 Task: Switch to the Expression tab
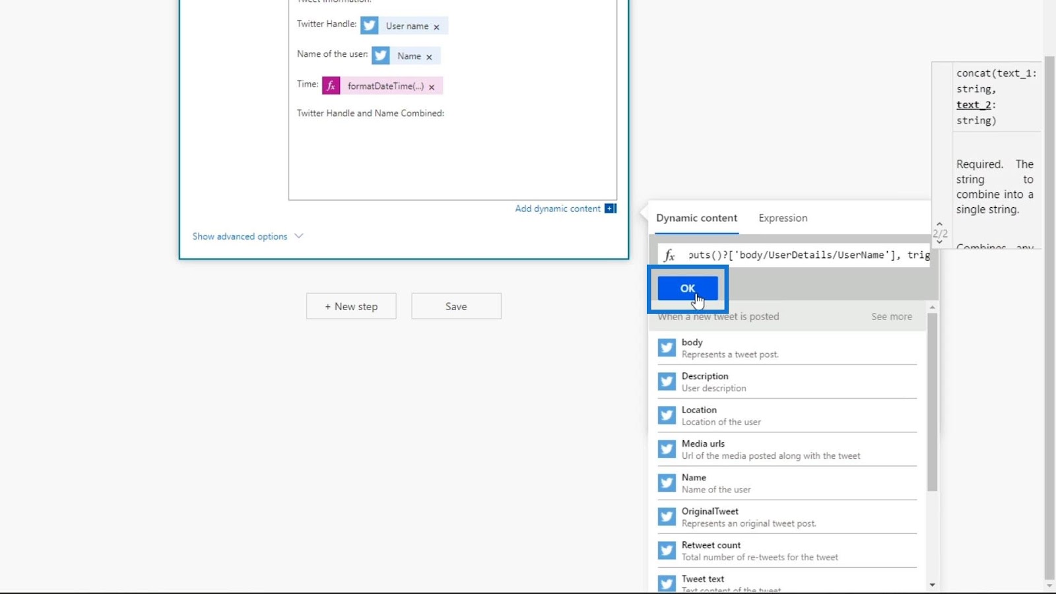pyautogui.click(x=783, y=218)
